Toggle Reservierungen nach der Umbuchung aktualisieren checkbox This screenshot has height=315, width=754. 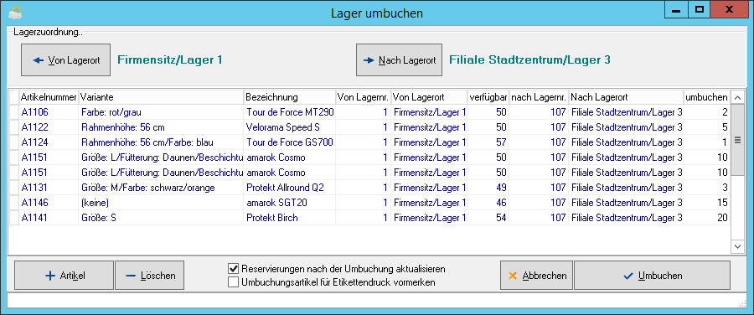pyautogui.click(x=233, y=268)
